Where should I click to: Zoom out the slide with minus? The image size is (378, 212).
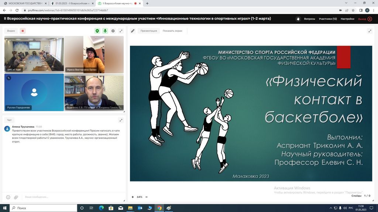click(147, 197)
